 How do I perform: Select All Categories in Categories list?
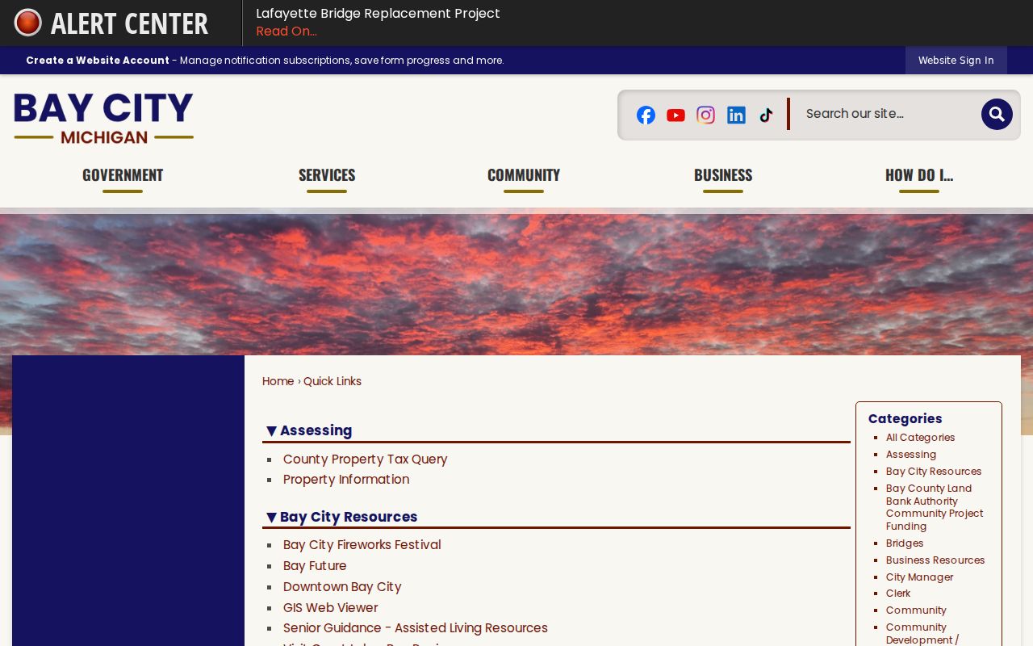(920, 438)
